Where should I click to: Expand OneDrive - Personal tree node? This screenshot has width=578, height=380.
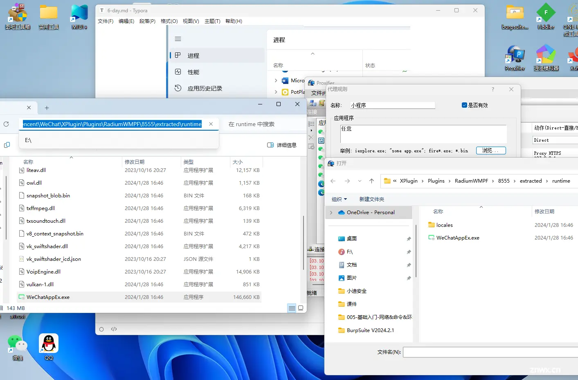331,213
